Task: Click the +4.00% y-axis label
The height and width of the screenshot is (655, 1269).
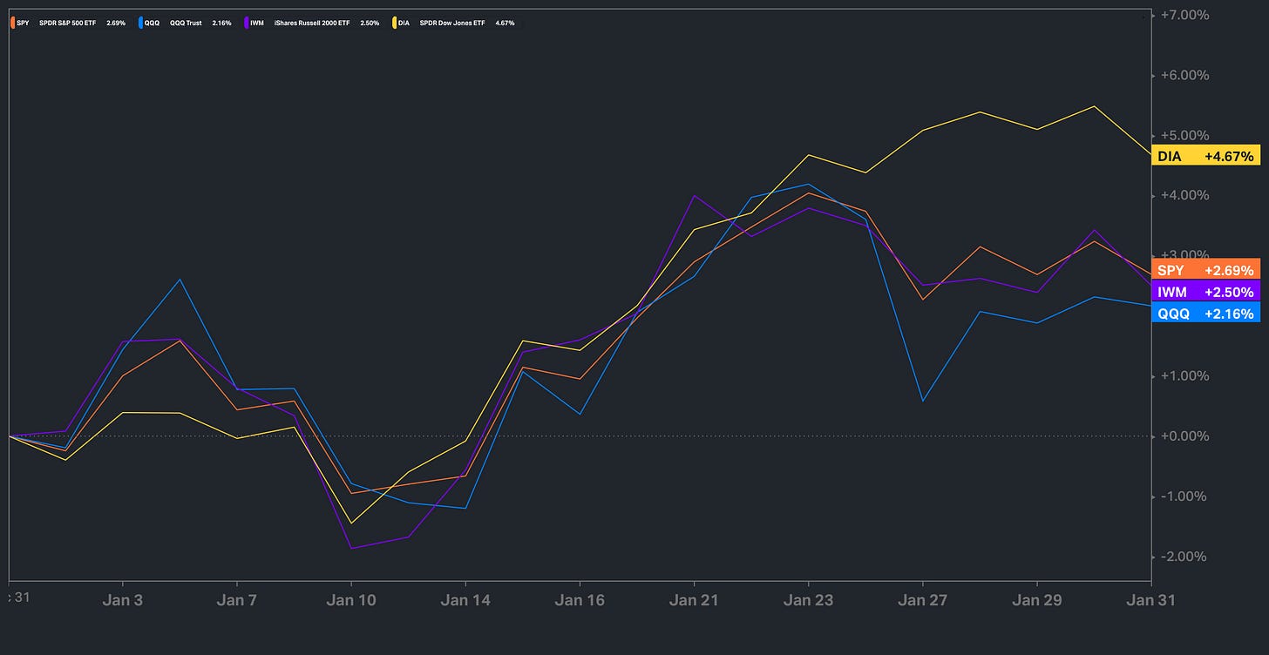Action: [x=1184, y=195]
